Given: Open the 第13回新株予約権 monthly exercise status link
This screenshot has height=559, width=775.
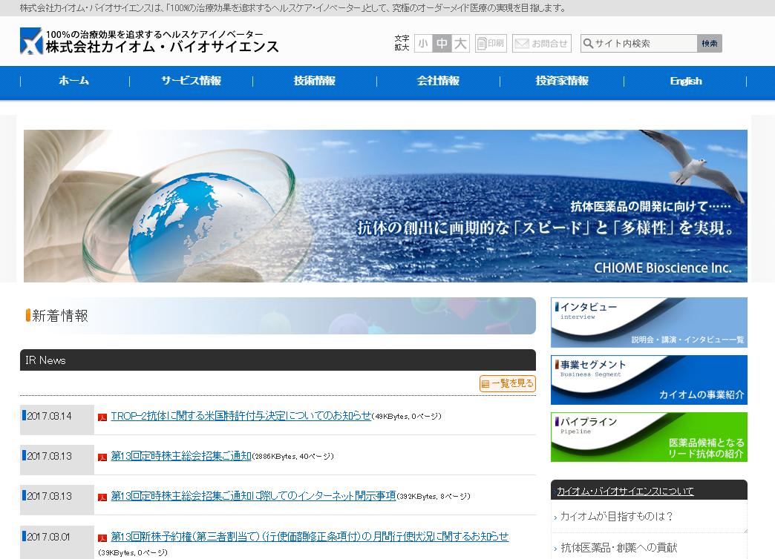Looking at the screenshot, I should [x=310, y=536].
